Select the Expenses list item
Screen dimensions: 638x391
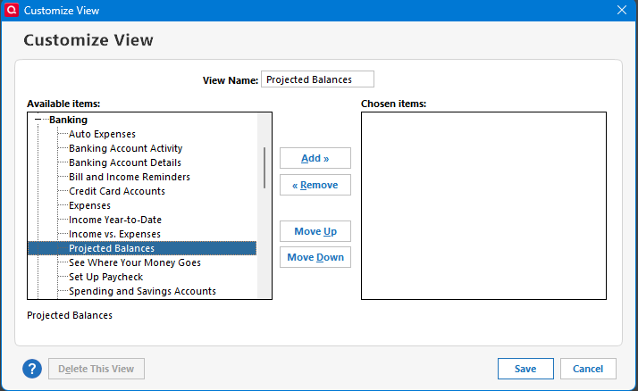pos(92,205)
